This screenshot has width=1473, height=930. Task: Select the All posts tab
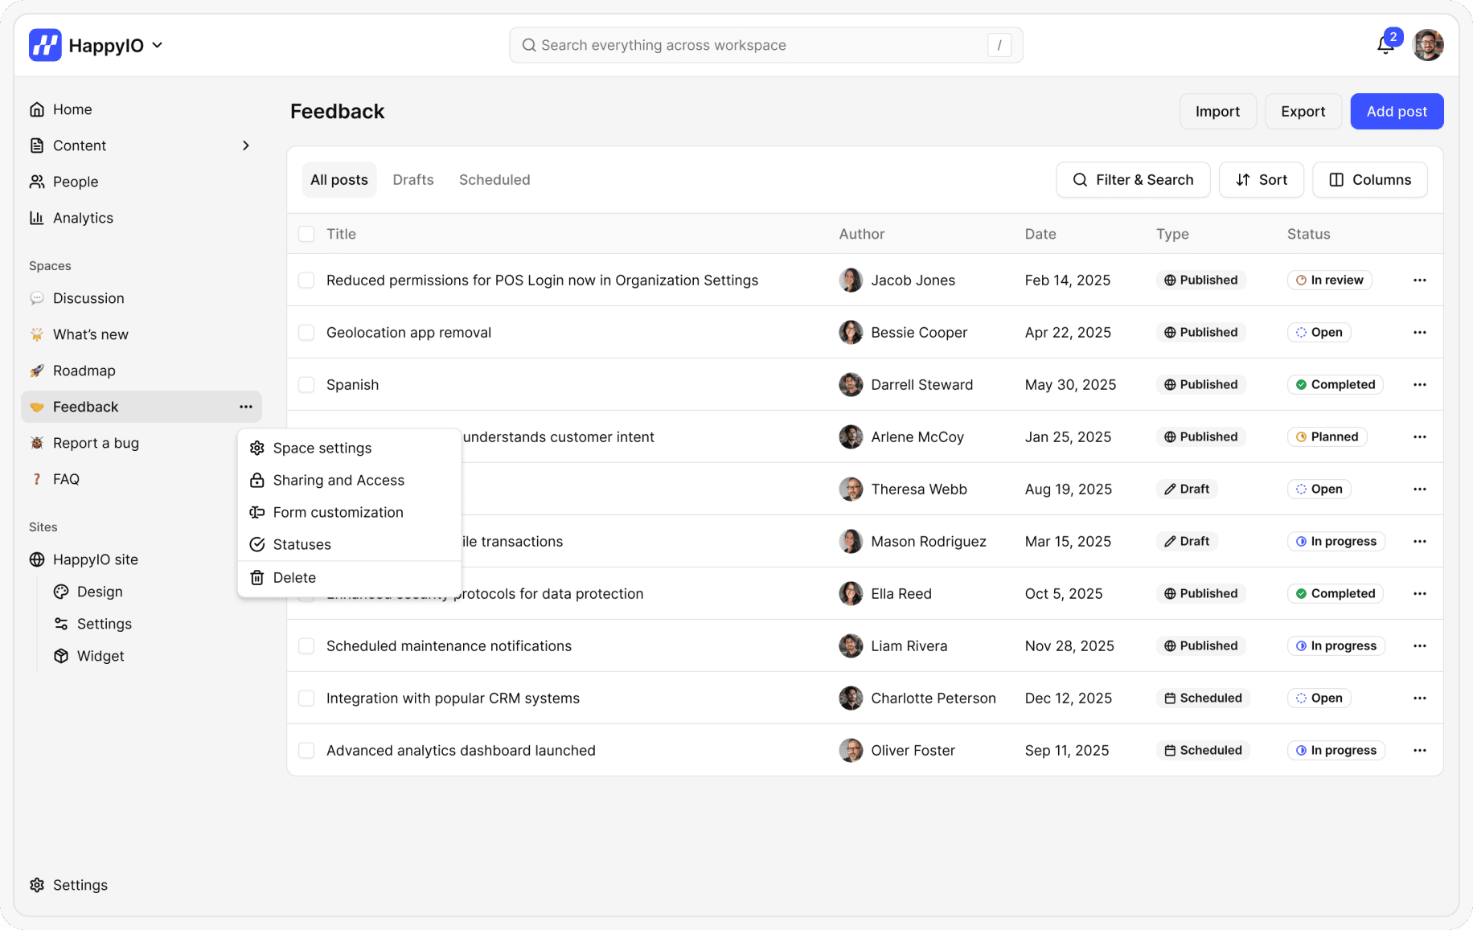[339, 180]
